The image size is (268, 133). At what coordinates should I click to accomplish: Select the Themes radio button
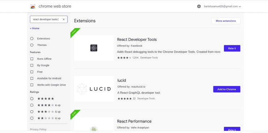(x=32, y=45)
